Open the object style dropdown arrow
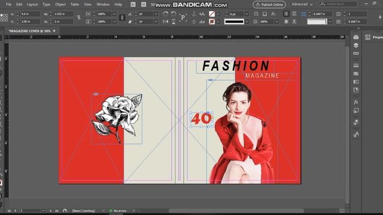This screenshot has width=383, height=215. [330, 21]
